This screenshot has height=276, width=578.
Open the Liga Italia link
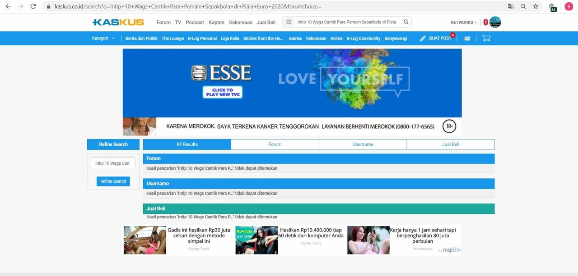pyautogui.click(x=230, y=39)
